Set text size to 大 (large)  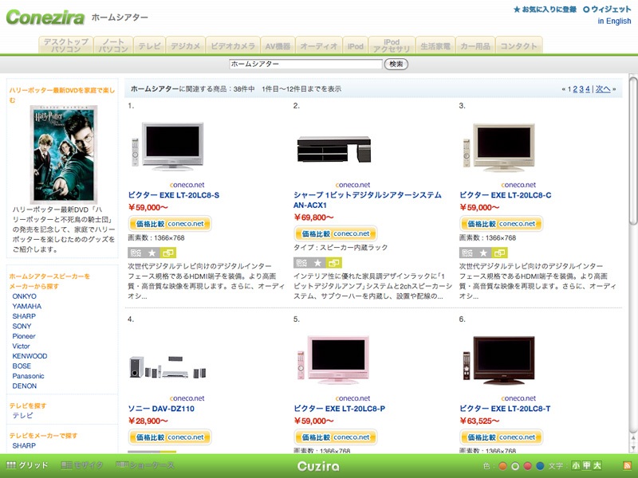(x=597, y=466)
